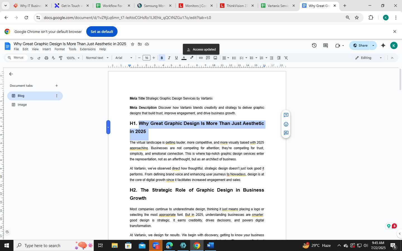Open Normal text style dropdown
The width and height of the screenshot is (402, 251).
97,58
